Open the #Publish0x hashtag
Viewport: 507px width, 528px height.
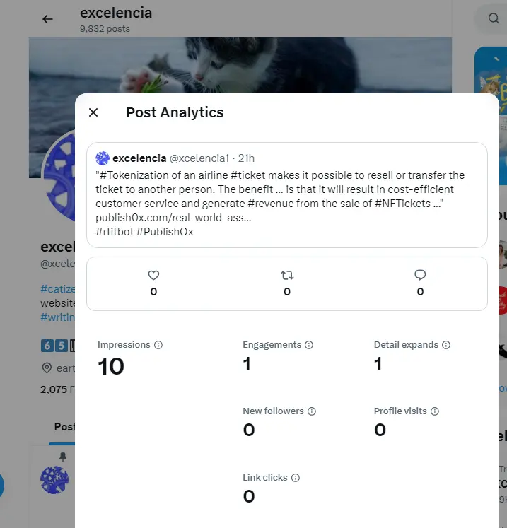pyautogui.click(x=165, y=232)
